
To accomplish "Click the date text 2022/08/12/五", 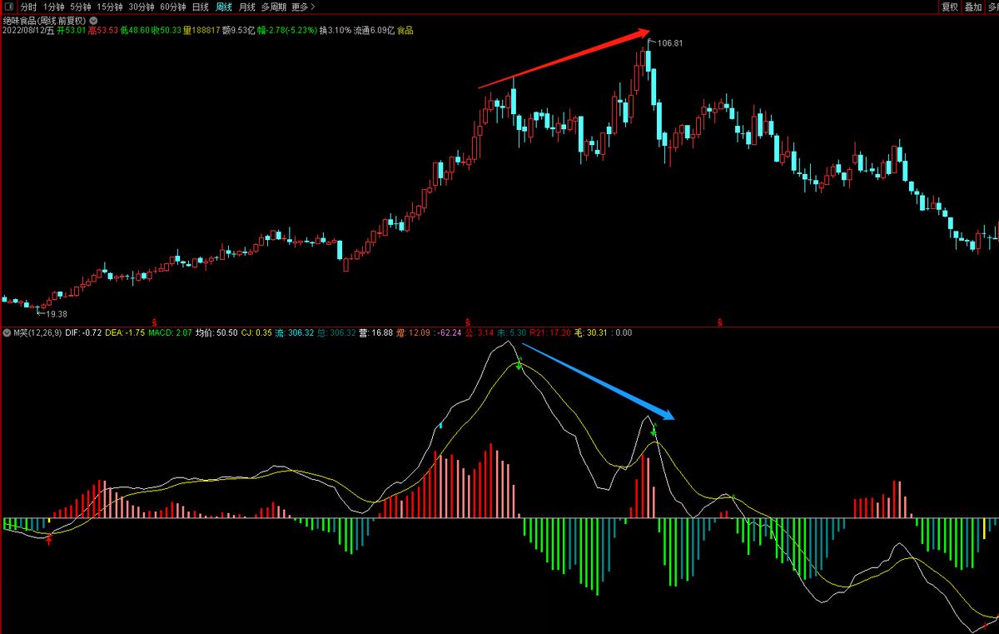I will click(x=29, y=30).
